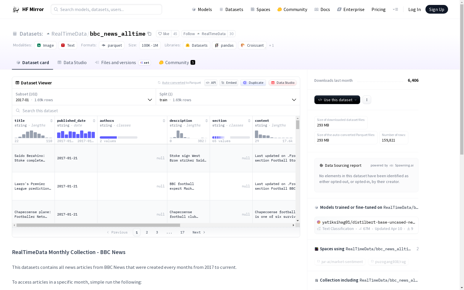
Task: Click the Embed button
Action: tap(229, 83)
